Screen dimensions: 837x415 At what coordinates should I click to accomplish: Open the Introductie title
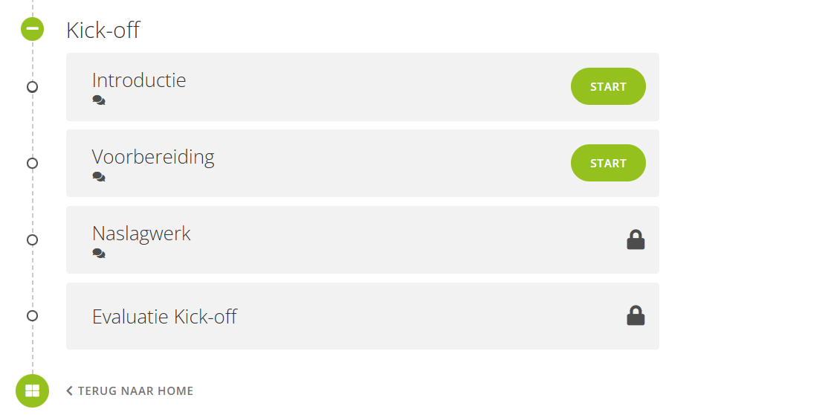(x=139, y=80)
